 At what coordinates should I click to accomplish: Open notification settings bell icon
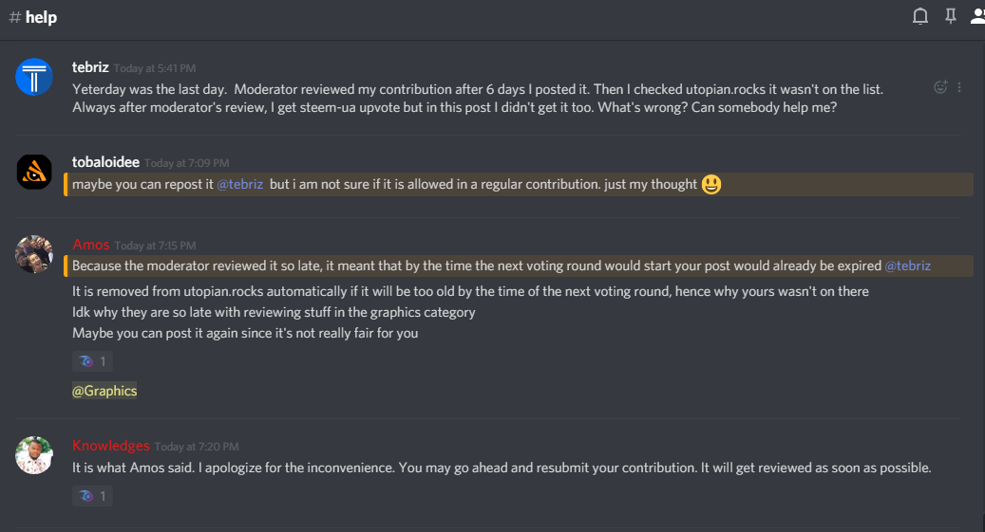(x=920, y=16)
